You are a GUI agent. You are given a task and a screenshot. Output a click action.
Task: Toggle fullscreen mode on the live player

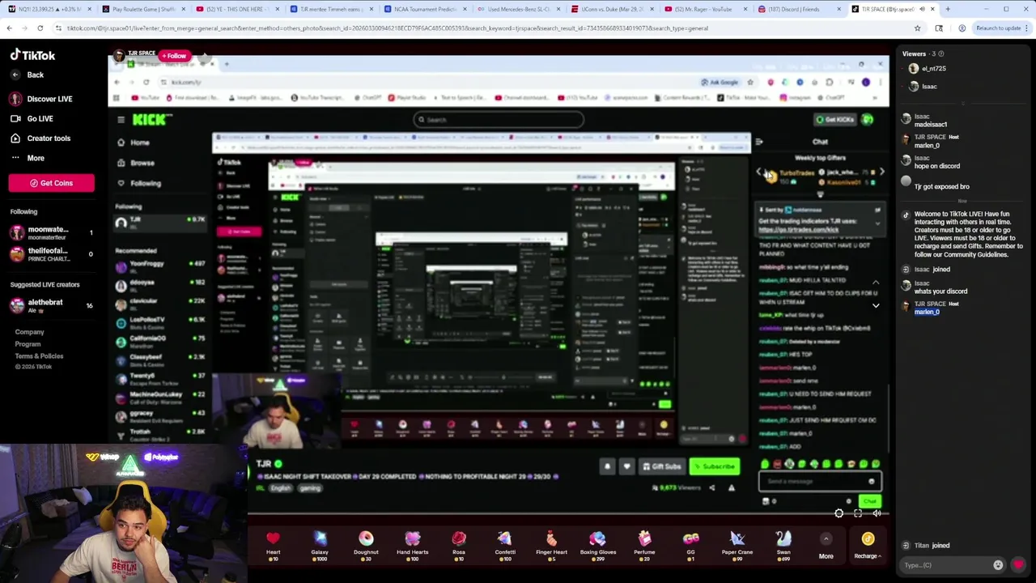click(858, 513)
